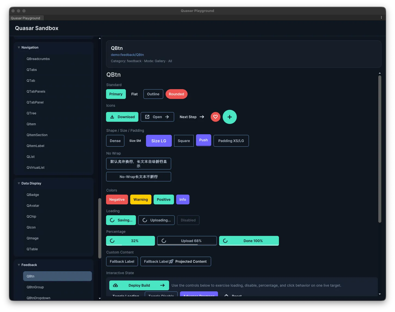395x312 pixels.
Task: Click the Outline button
Action: [153, 94]
